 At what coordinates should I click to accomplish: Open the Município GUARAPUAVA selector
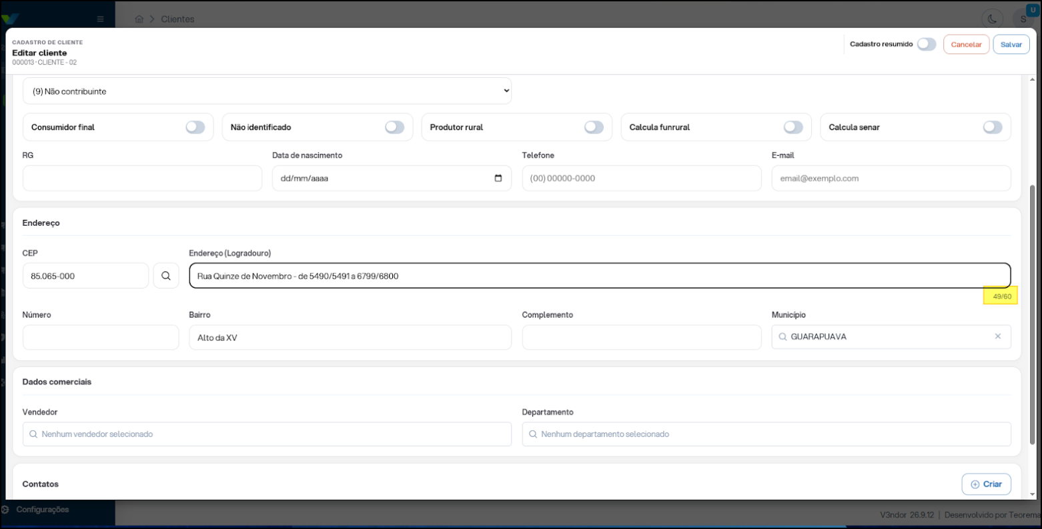click(891, 336)
